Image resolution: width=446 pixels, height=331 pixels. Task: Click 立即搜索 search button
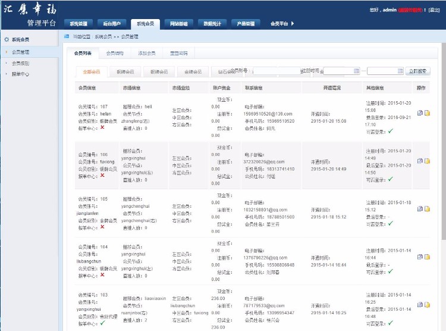pos(417,71)
